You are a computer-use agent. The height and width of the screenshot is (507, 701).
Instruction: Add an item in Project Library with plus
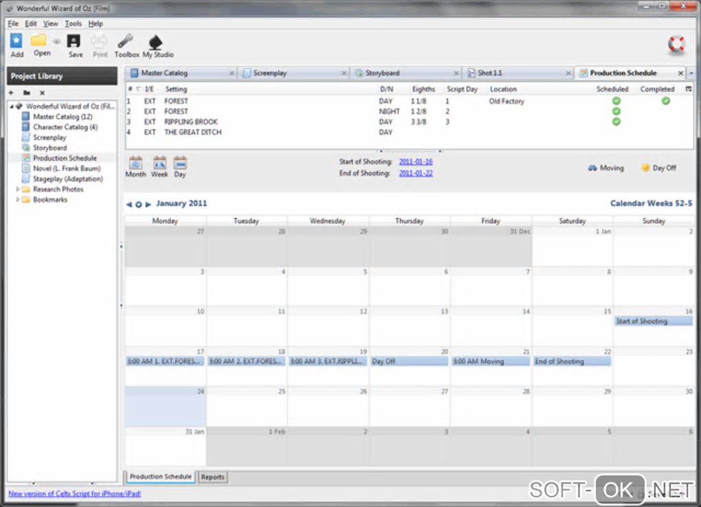(11, 93)
